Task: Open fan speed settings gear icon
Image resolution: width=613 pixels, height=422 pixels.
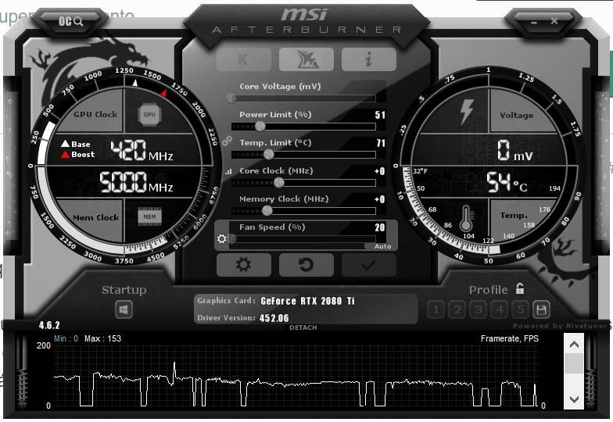Action: point(222,238)
